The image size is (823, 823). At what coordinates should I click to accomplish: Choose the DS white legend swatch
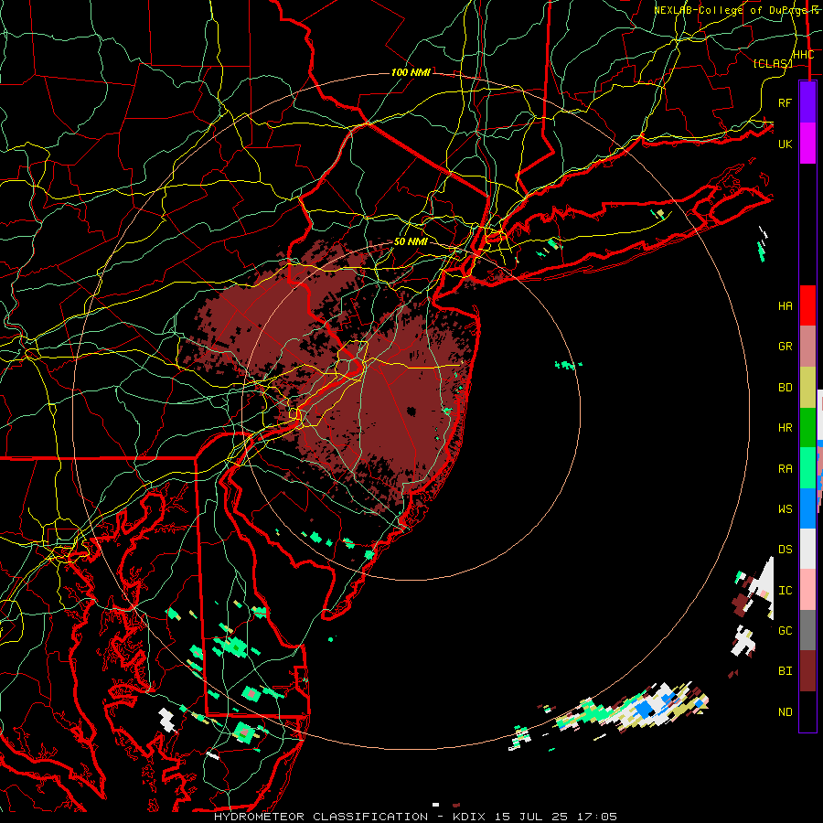pos(807,549)
